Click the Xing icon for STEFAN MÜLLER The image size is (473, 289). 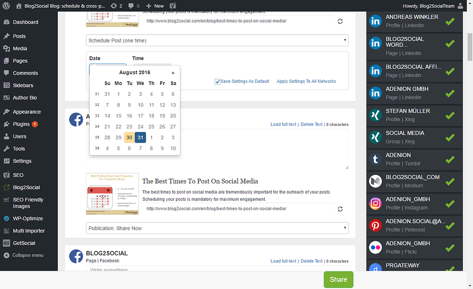375,116
